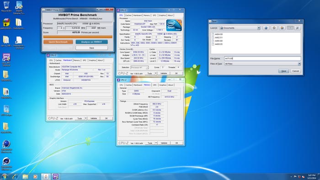Click the File Name input field
Viewport: 320px width, 180px height.
[262, 58]
